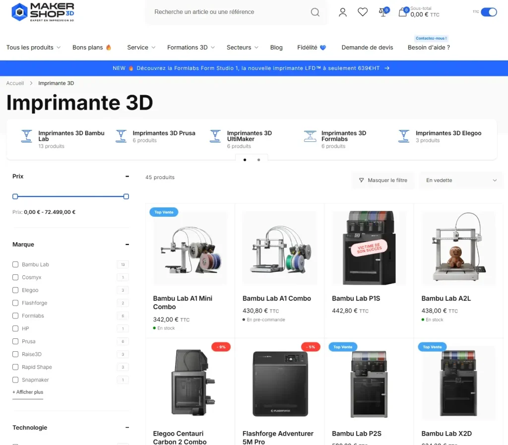
Task: Open the shopping bag cart icon
Action: [403, 12]
